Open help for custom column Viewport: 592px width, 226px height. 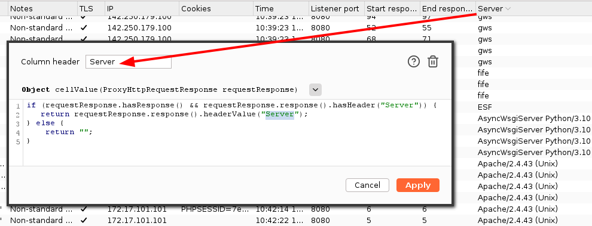point(414,61)
